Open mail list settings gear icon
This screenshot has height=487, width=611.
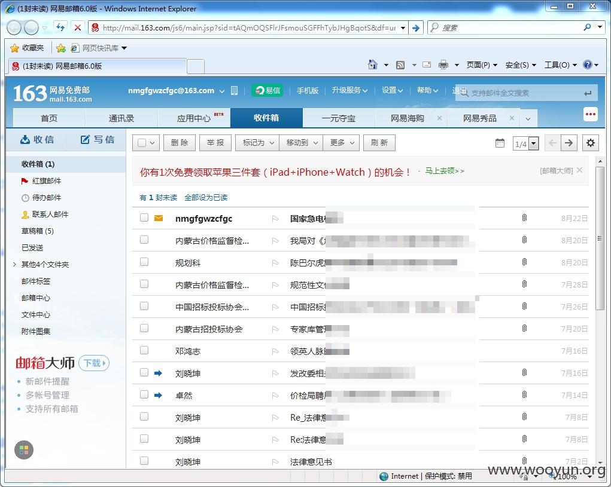click(590, 143)
